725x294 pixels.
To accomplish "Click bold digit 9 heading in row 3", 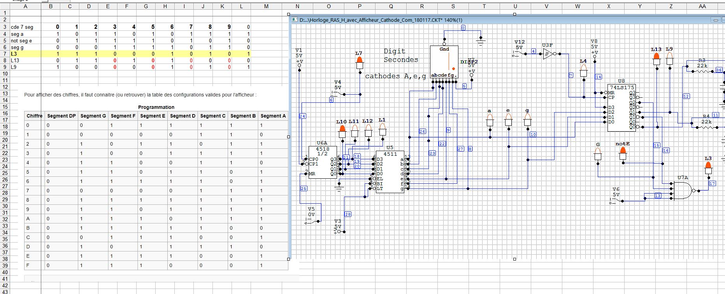I will [229, 27].
